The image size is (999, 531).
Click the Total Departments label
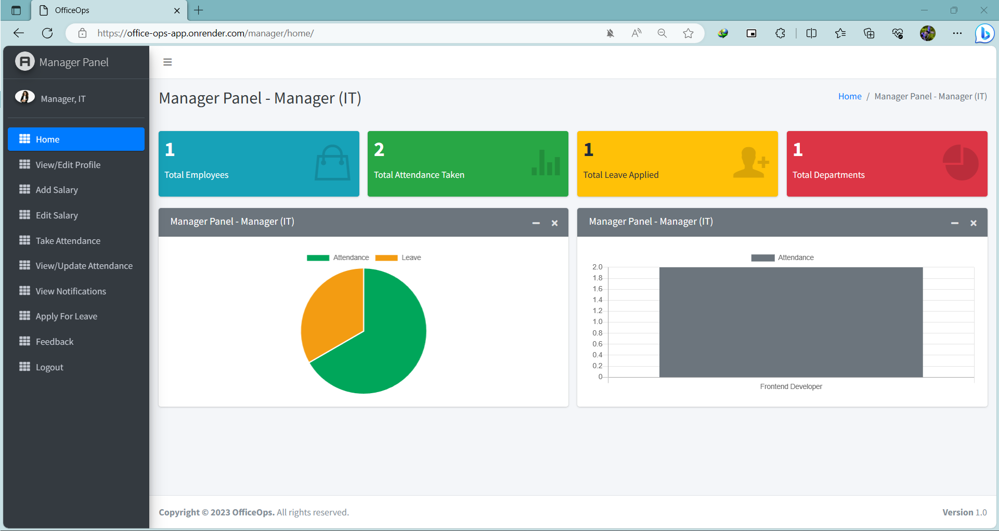(x=828, y=175)
